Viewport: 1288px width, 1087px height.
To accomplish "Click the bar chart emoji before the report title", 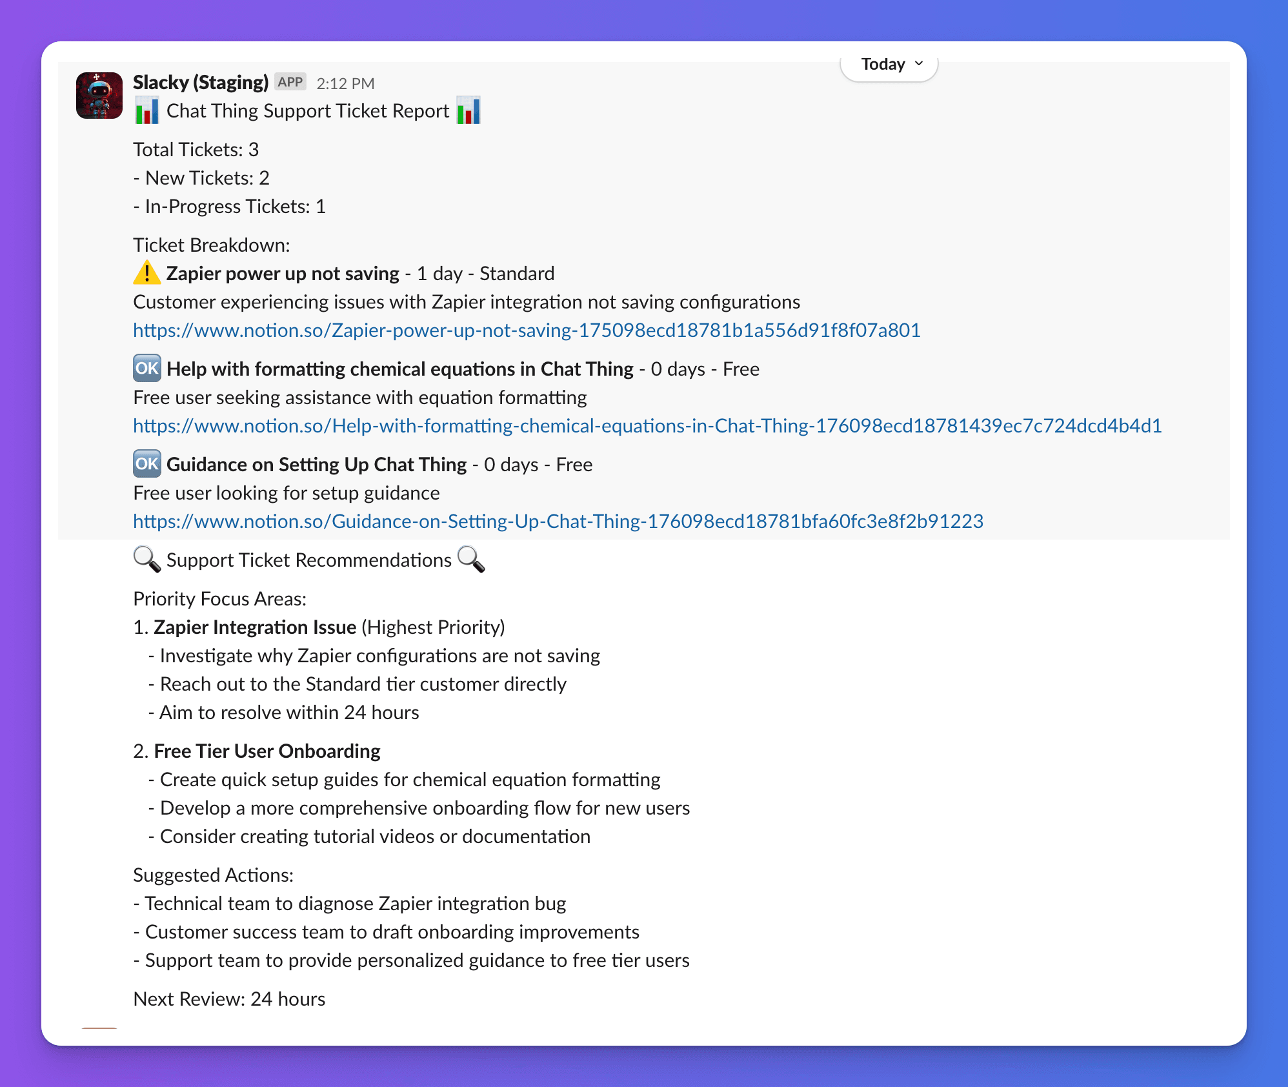I will pos(147,111).
